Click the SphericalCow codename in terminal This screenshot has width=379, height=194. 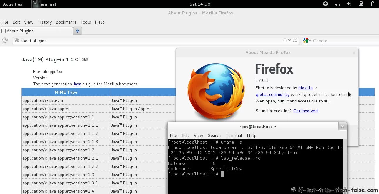coord(226,169)
